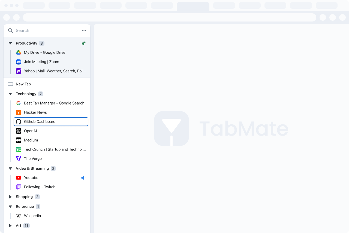349x233 pixels.
Task: Expand the Art group
Action: pyautogui.click(x=10, y=226)
